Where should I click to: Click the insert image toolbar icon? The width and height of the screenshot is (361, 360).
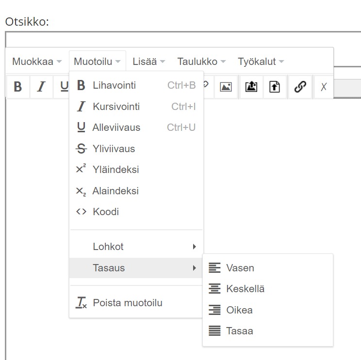coord(226,87)
